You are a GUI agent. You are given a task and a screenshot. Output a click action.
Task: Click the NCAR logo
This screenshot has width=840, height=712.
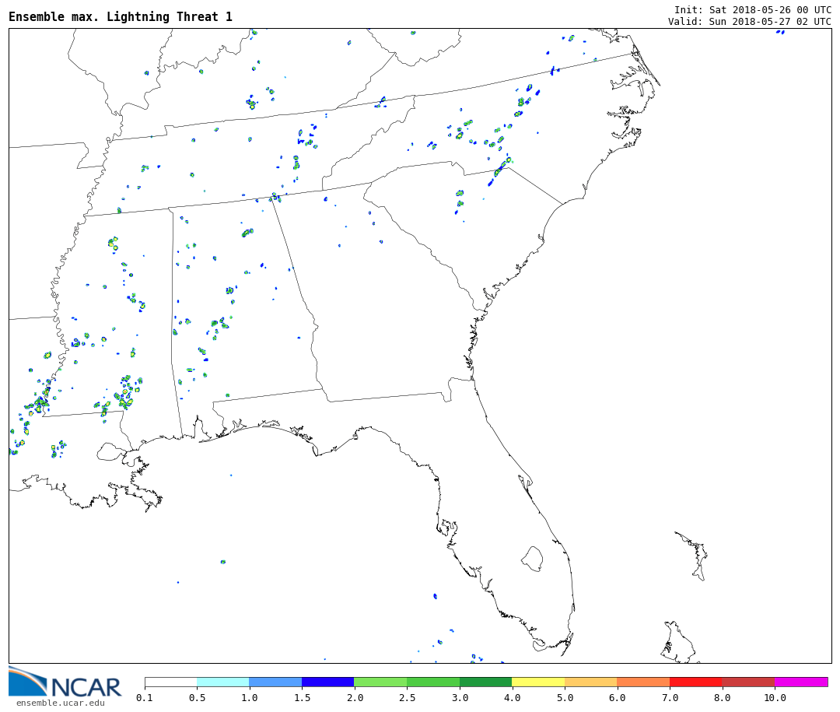[x=65, y=682]
